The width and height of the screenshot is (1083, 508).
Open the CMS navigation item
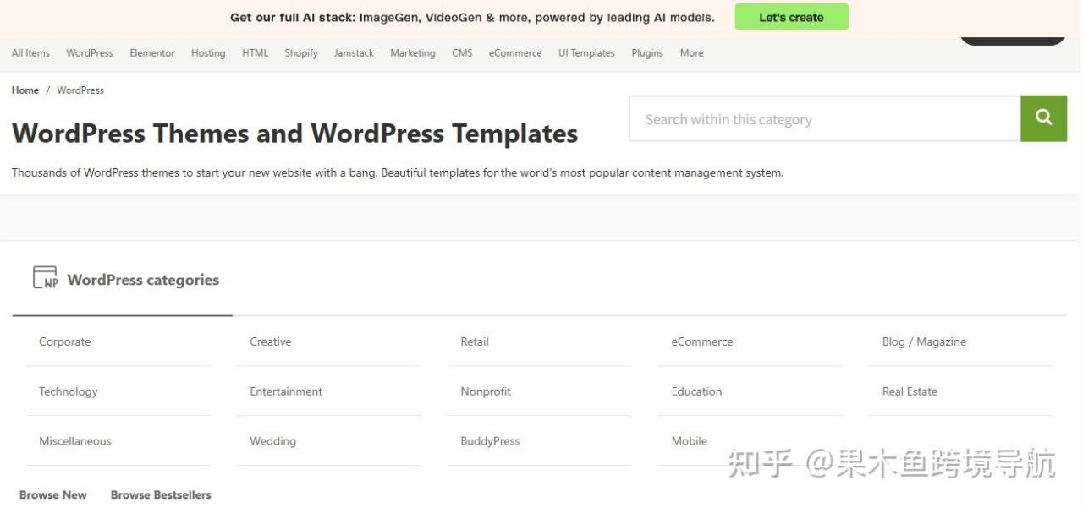click(462, 52)
